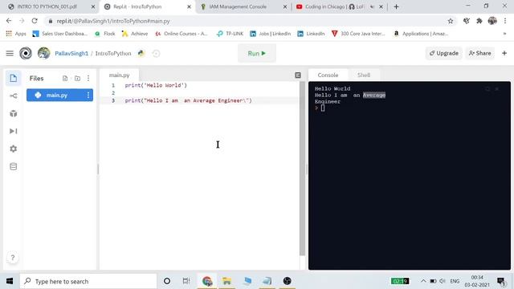Open the Flock bookmark
The width and height of the screenshot is (514, 289).
[105, 34]
